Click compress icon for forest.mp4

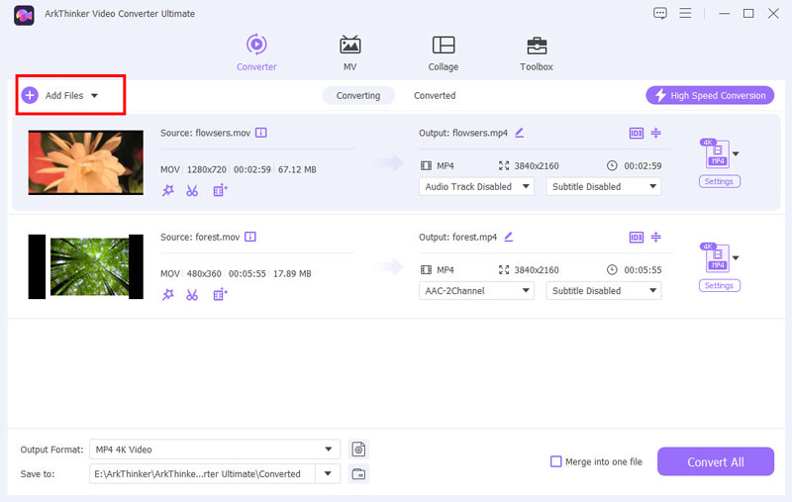click(x=655, y=237)
